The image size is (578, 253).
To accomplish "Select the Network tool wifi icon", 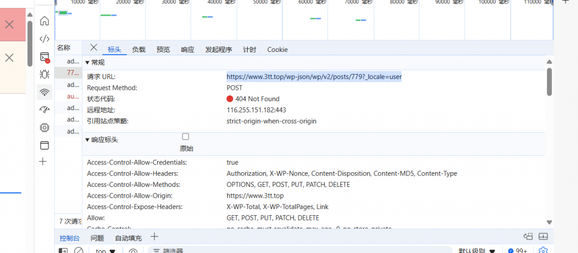I will [x=44, y=92].
